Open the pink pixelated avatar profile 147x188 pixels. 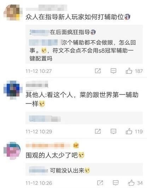pyautogui.click(x=12, y=151)
